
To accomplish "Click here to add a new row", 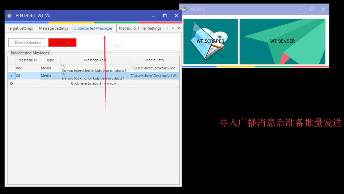I will pyautogui.click(x=93, y=83).
